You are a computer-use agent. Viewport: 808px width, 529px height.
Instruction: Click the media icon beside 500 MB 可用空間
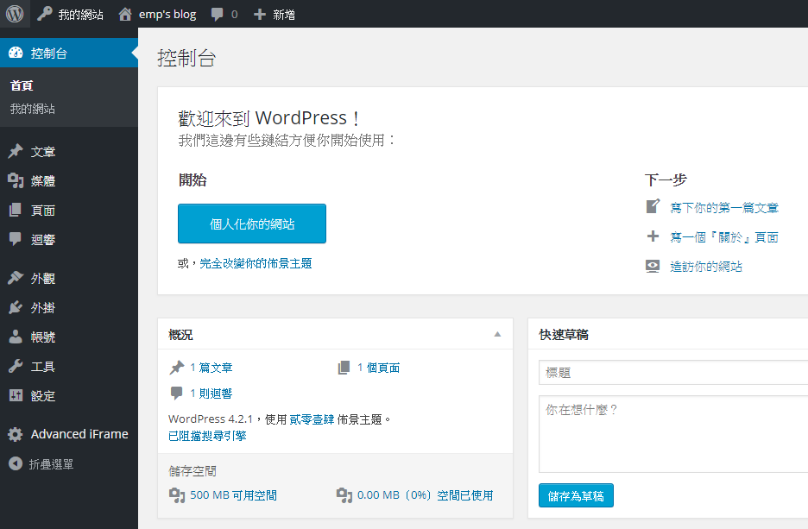tap(177, 495)
